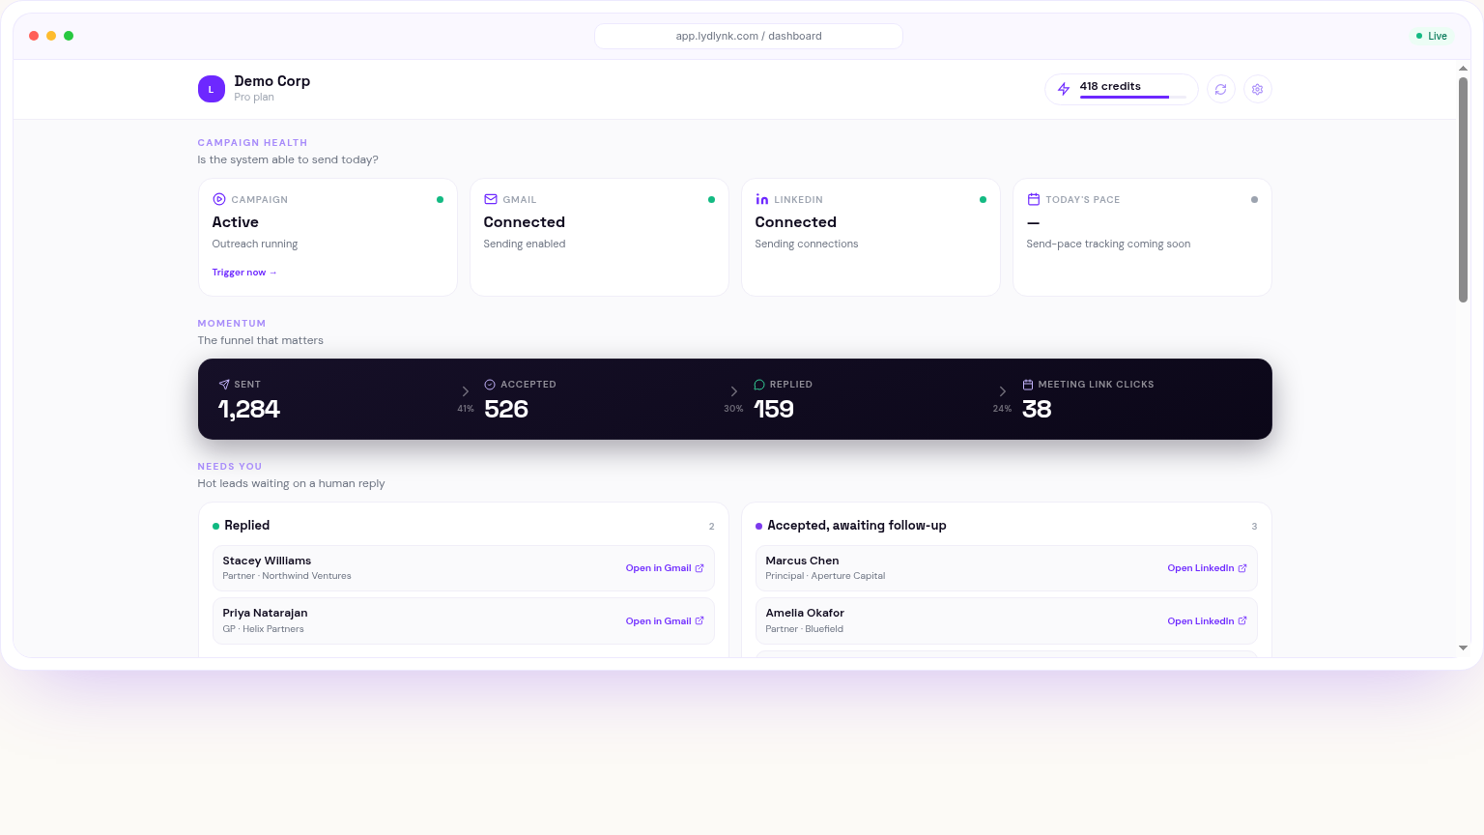The width and height of the screenshot is (1484, 835).
Task: Click the browser address bar
Action: click(749, 36)
